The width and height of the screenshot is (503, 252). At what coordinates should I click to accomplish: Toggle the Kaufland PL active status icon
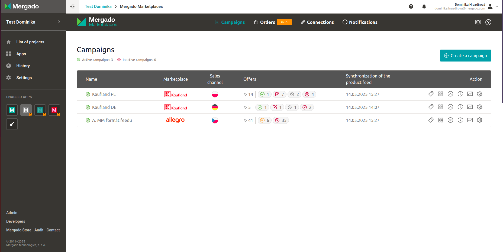click(88, 94)
